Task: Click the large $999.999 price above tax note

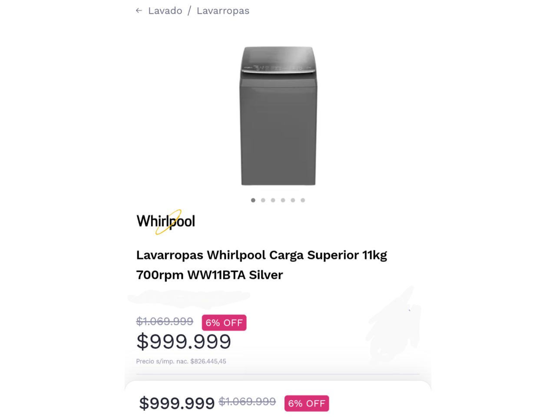Action: 184,341
